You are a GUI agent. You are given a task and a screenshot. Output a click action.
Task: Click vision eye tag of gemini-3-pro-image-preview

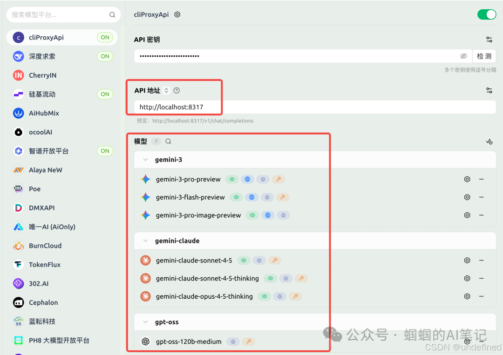tap(252, 215)
